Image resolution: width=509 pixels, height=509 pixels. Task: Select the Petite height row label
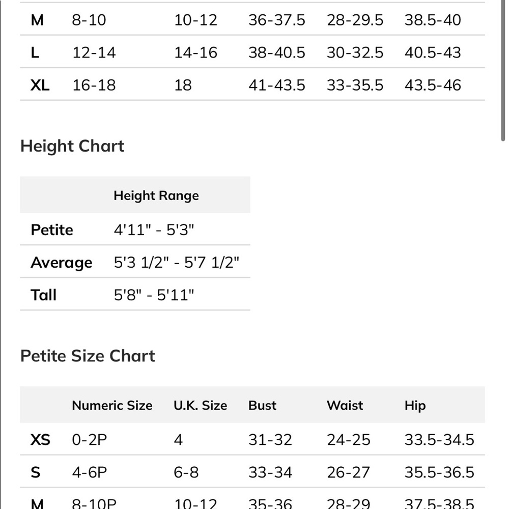[52, 230]
